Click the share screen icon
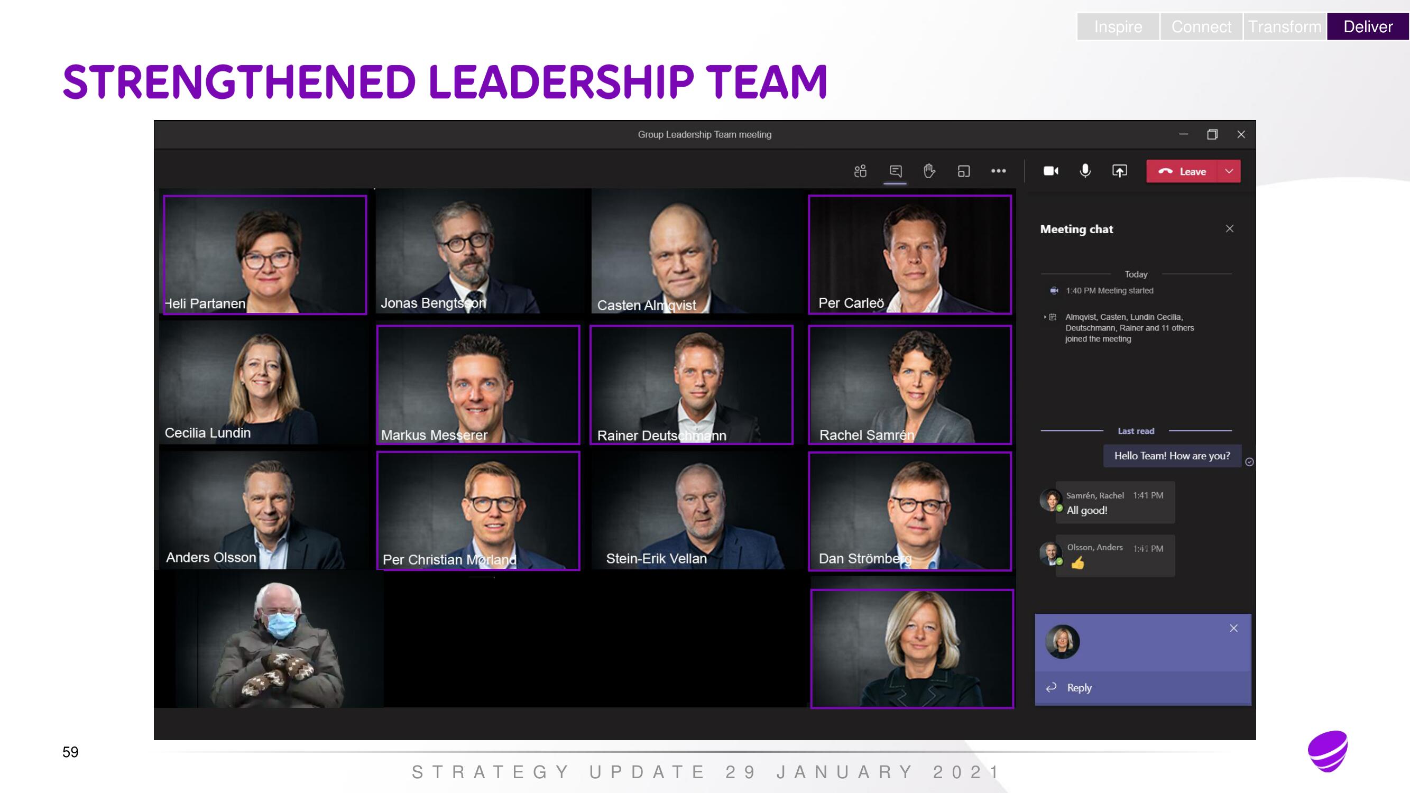Image resolution: width=1410 pixels, height=793 pixels. coord(1119,171)
